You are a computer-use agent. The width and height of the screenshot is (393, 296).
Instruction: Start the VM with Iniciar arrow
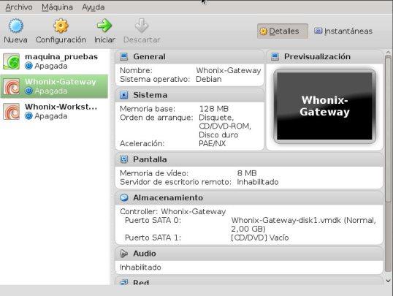coord(104,26)
